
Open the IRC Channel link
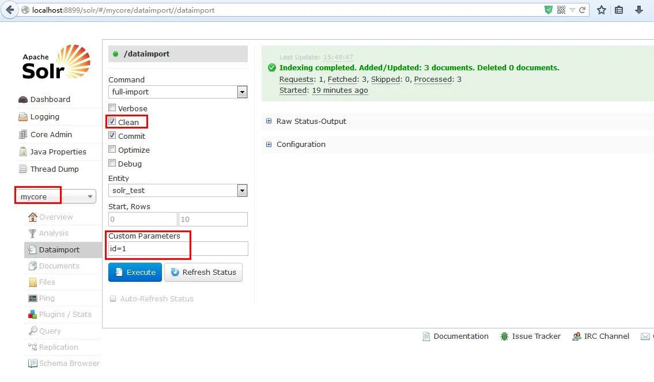[x=606, y=336]
